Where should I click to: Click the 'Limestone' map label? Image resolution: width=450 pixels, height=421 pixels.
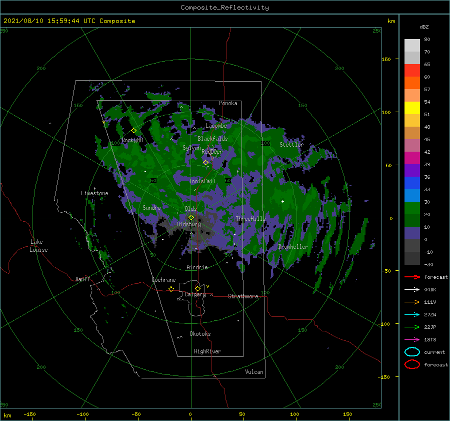tap(94, 193)
